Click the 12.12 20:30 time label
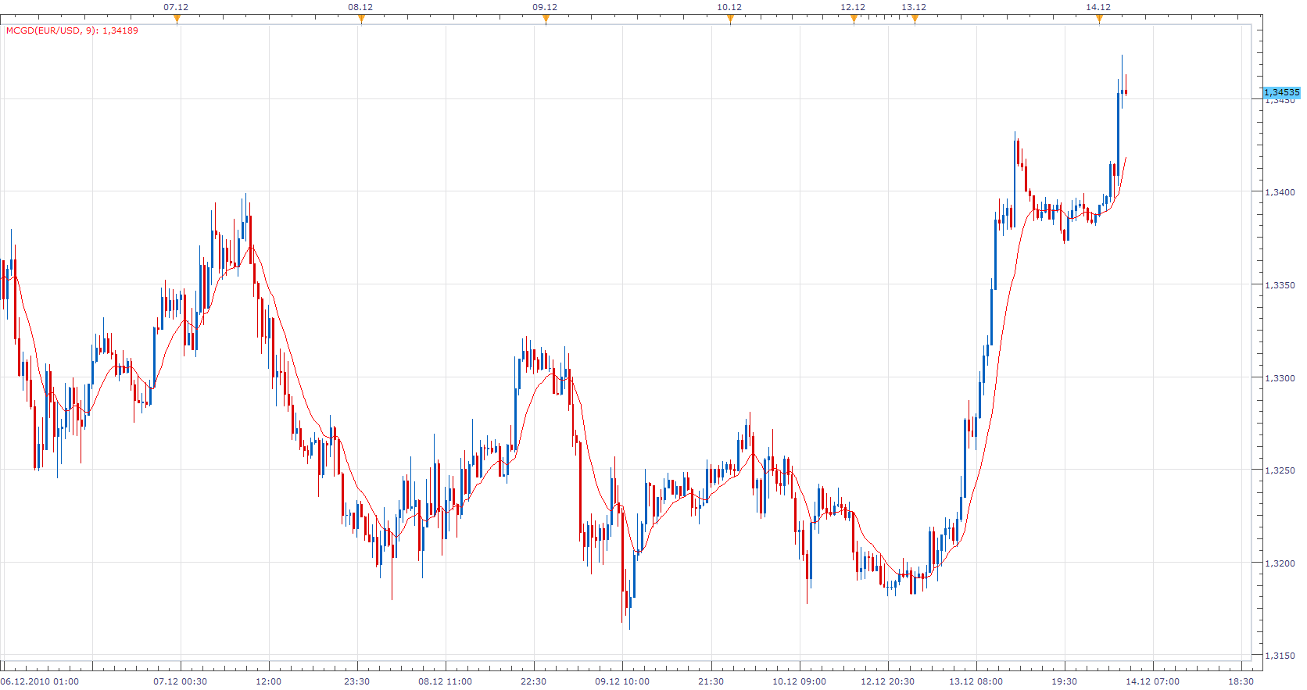 click(887, 681)
